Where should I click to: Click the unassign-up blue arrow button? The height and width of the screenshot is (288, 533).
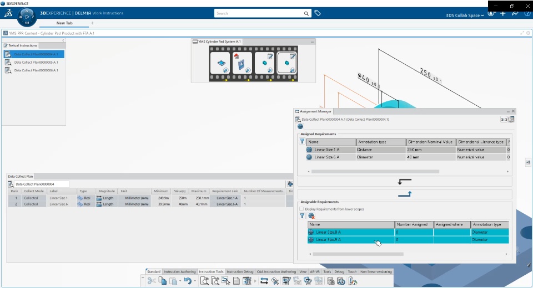coord(405,194)
